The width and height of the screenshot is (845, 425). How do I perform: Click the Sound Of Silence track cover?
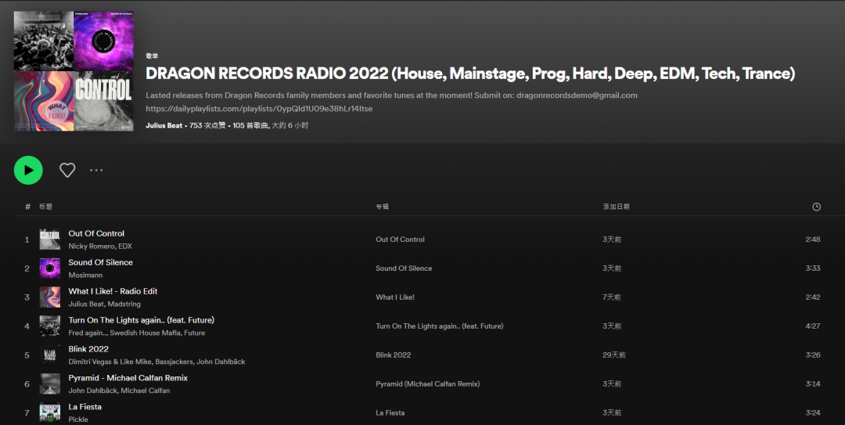tap(49, 268)
